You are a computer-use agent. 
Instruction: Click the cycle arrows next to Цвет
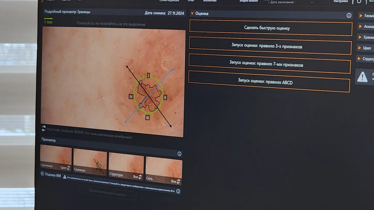click(68, 168)
